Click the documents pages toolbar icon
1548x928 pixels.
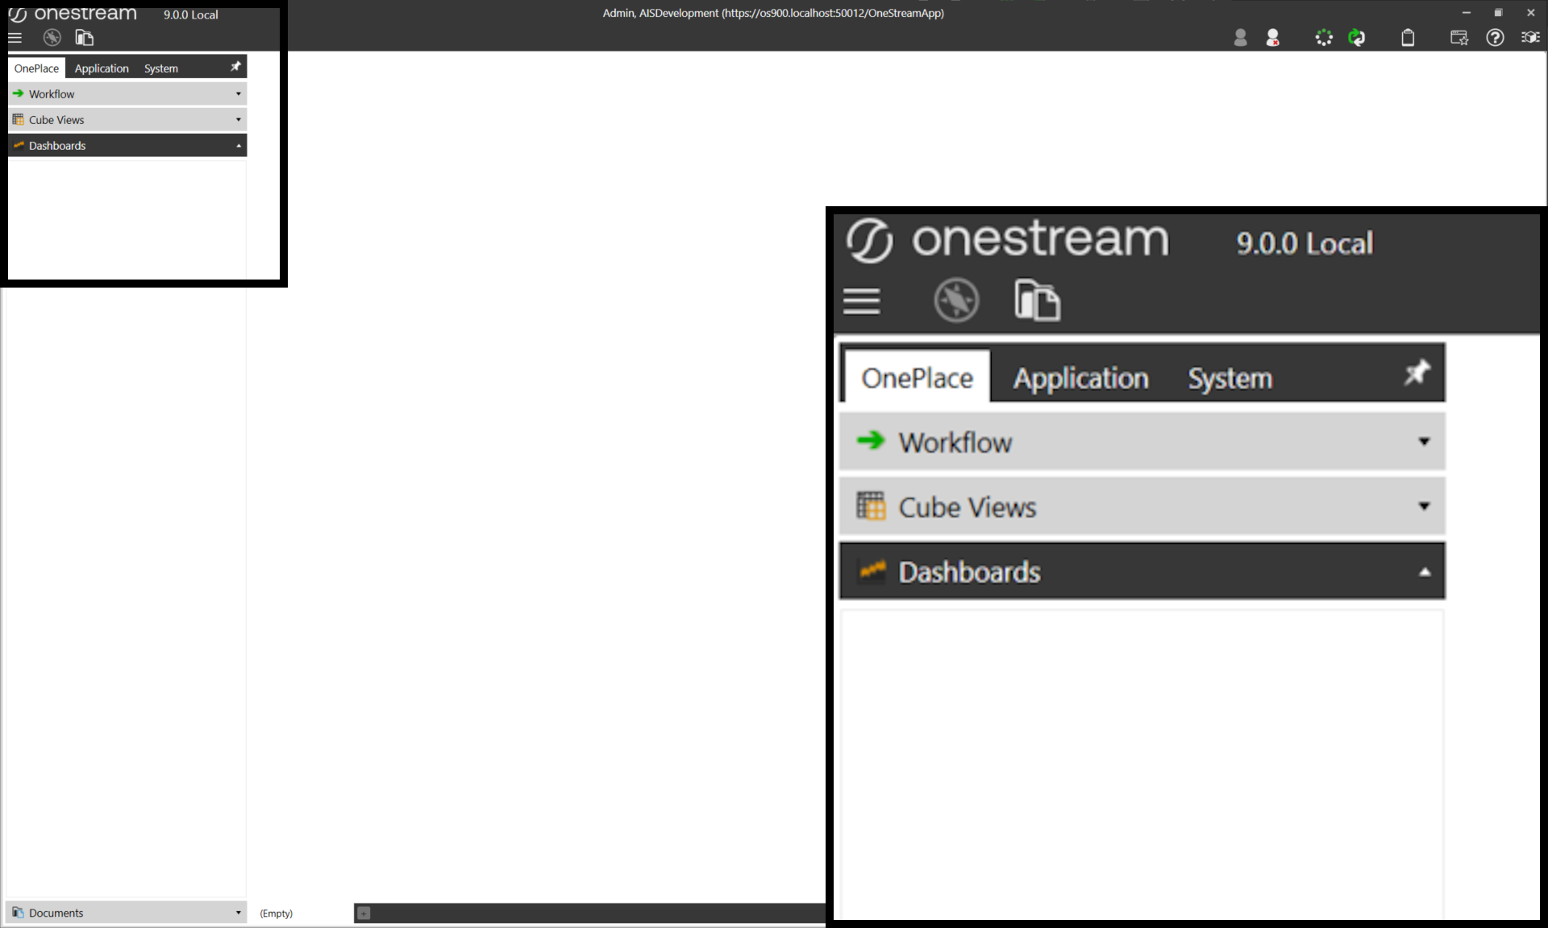(x=84, y=38)
